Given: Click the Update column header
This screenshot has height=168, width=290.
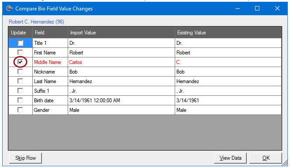Looking at the screenshot, I should (21, 33).
